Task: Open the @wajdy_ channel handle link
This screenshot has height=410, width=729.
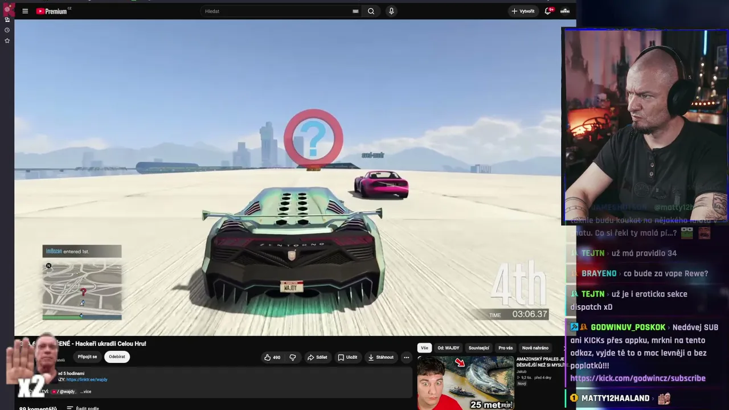Action: click(x=64, y=392)
